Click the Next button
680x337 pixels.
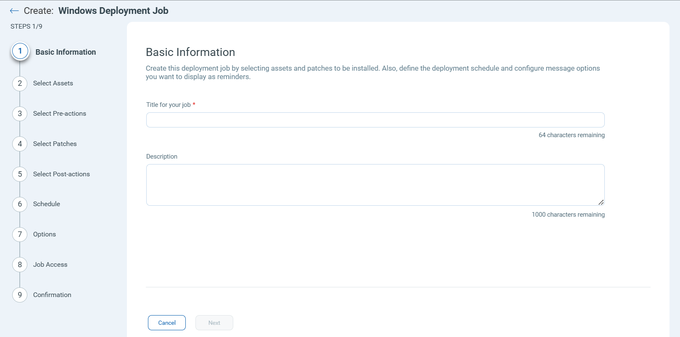pyautogui.click(x=214, y=323)
